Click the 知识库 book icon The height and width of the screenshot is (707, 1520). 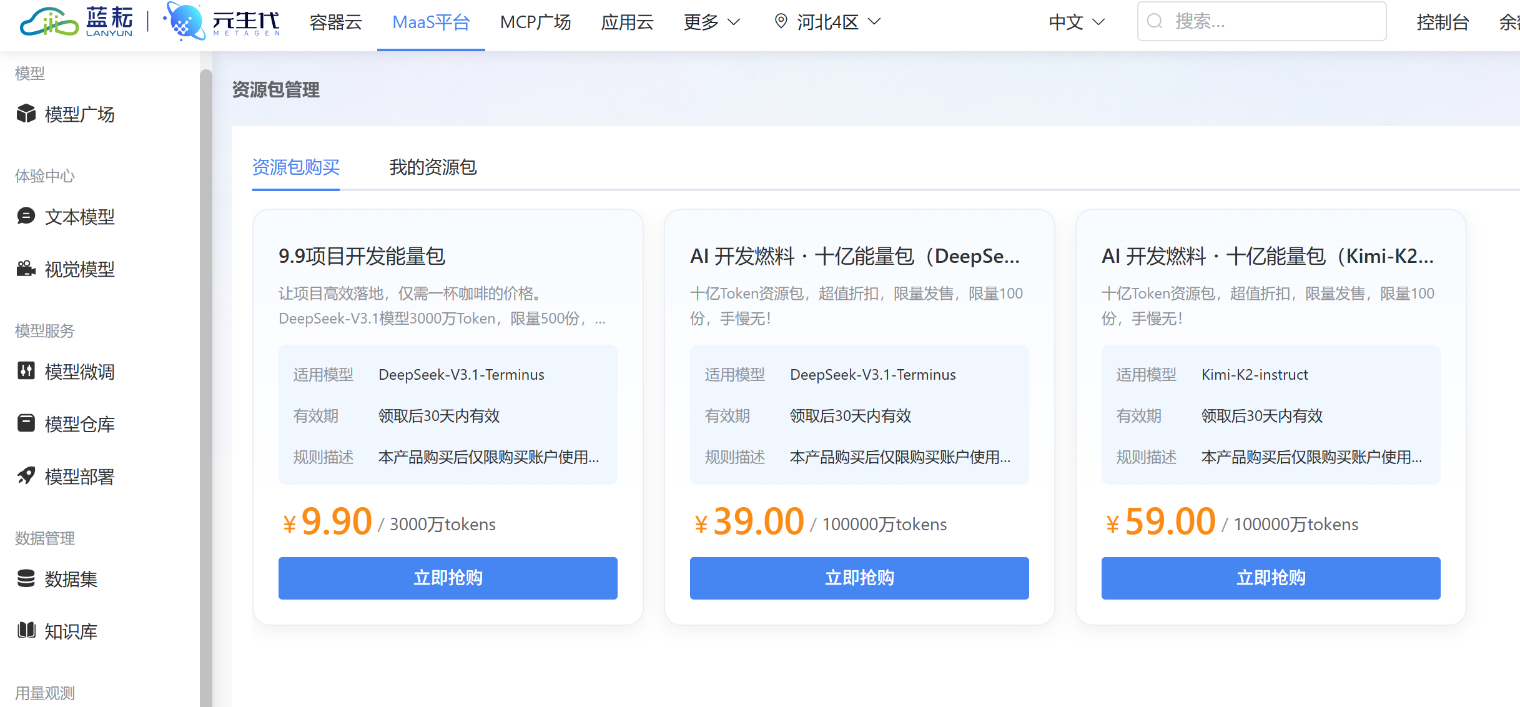[26, 631]
